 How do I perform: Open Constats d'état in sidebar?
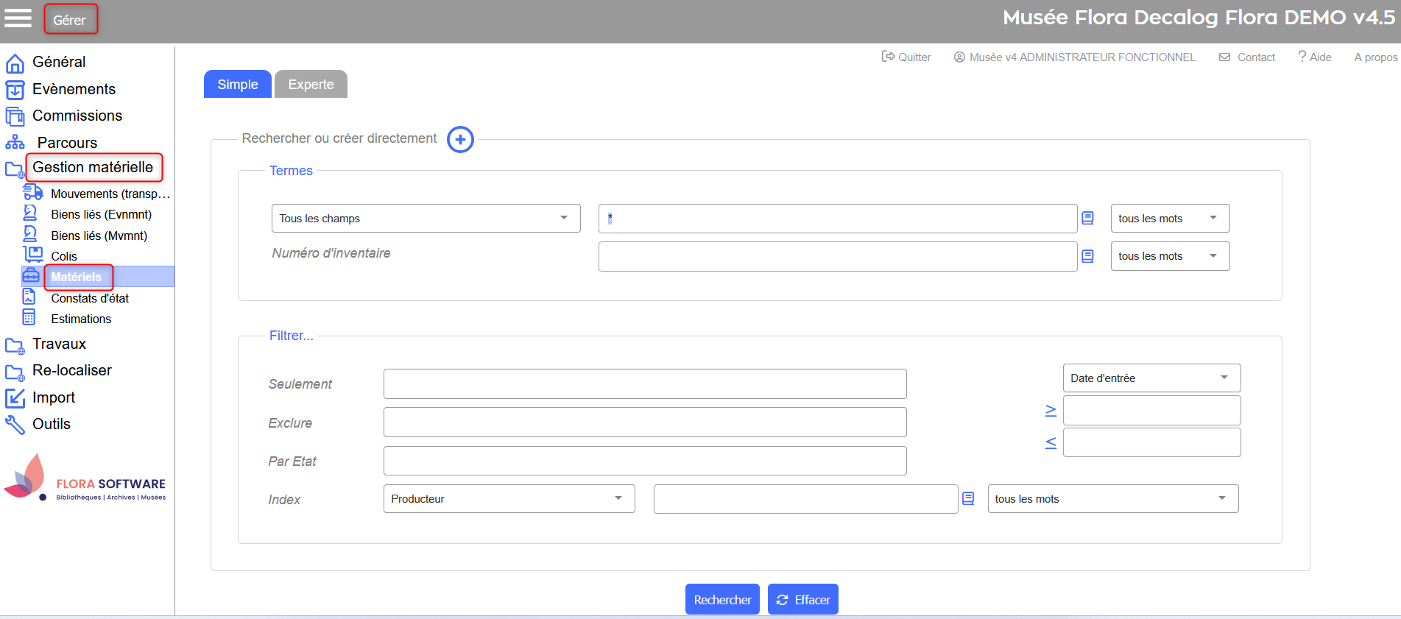pyautogui.click(x=90, y=298)
